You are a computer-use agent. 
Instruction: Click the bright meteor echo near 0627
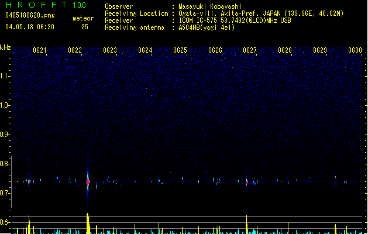pyautogui.click(x=246, y=182)
